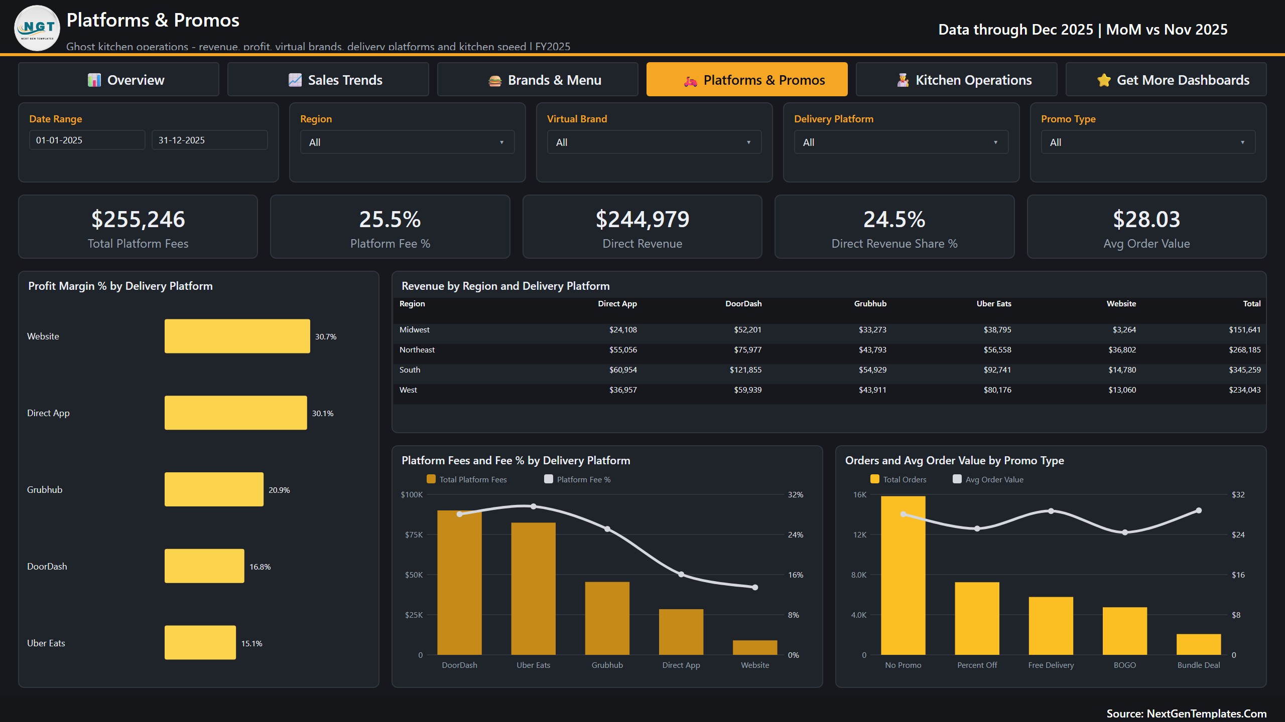1285x722 pixels.
Task: Click the Direct App fees bar
Action: tap(681, 632)
